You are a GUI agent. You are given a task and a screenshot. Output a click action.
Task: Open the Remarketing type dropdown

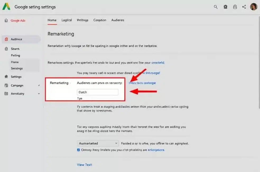coord(97,143)
